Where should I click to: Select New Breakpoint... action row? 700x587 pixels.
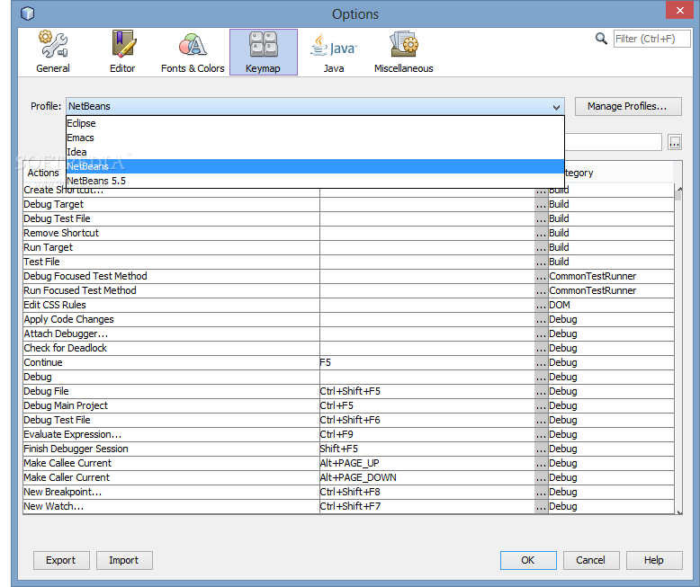pos(172,493)
